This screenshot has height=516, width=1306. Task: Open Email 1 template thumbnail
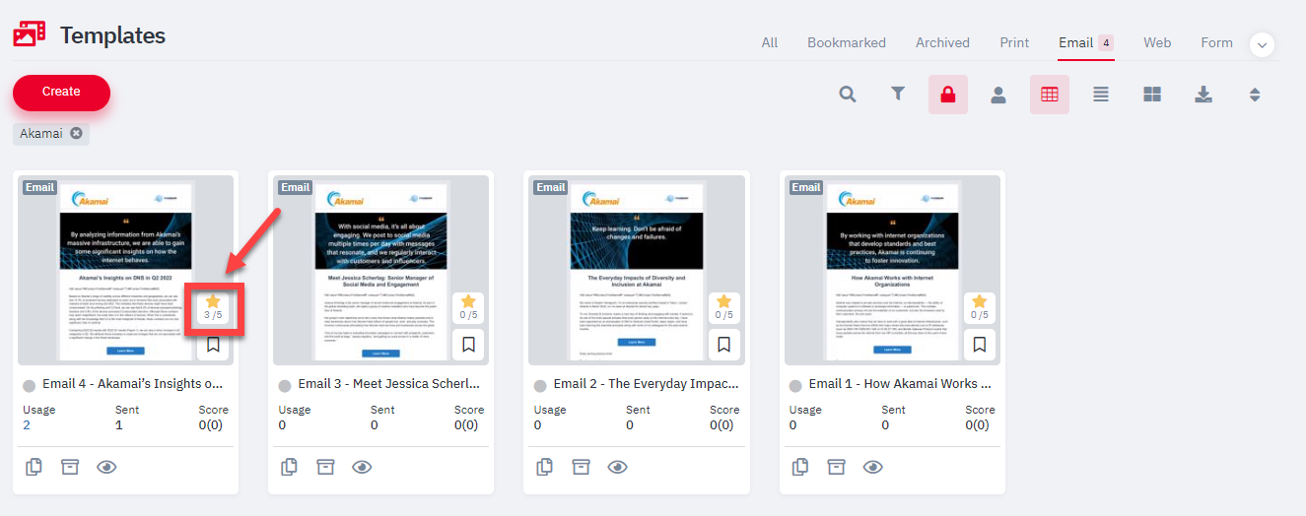(x=892, y=270)
